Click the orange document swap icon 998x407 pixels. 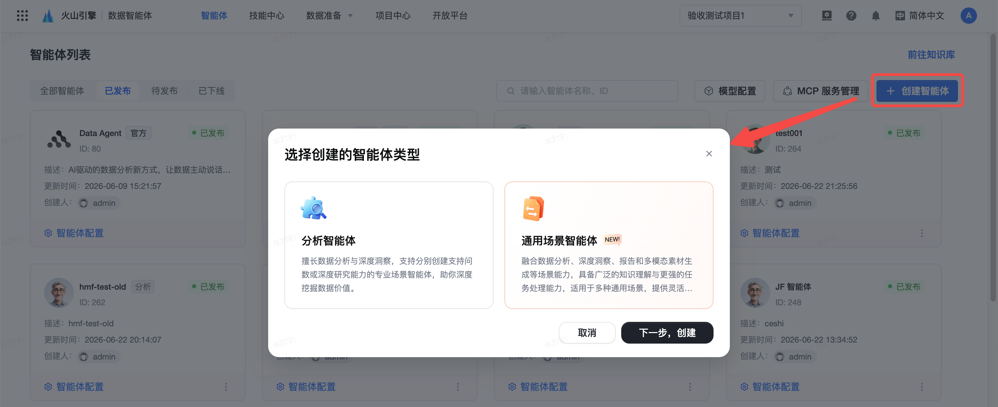(x=533, y=208)
